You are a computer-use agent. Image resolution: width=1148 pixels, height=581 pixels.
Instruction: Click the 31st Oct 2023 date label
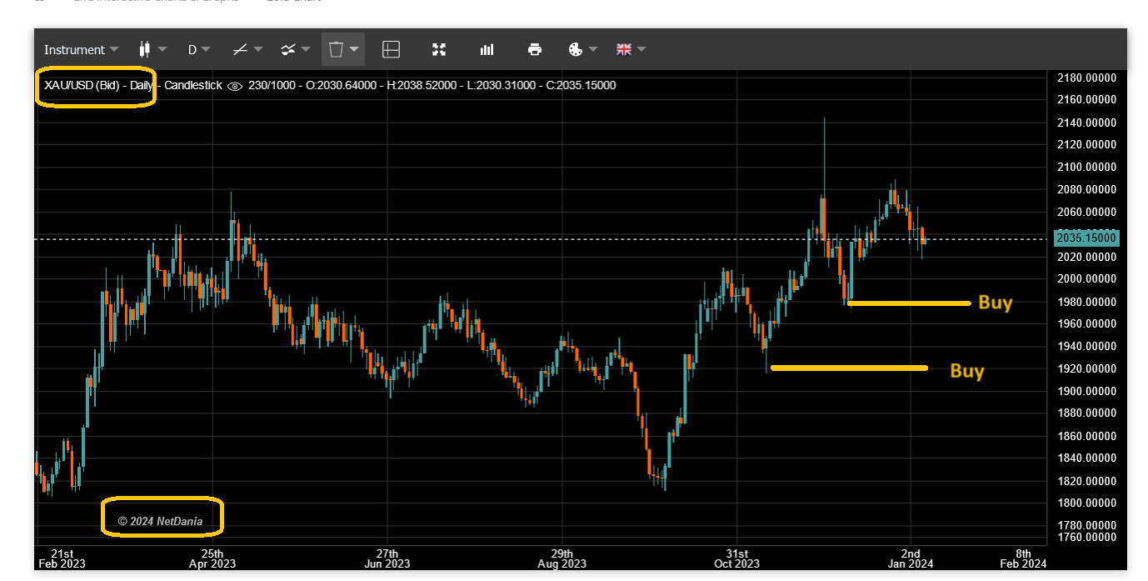coord(736,558)
